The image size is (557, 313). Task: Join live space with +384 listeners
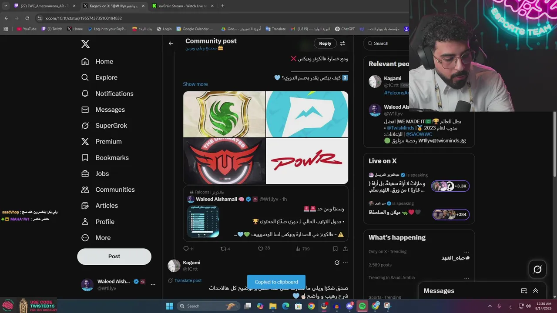click(x=451, y=214)
